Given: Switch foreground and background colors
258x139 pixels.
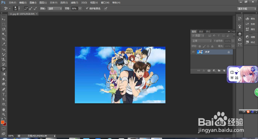Looking at the screenshot, I should [5, 118].
